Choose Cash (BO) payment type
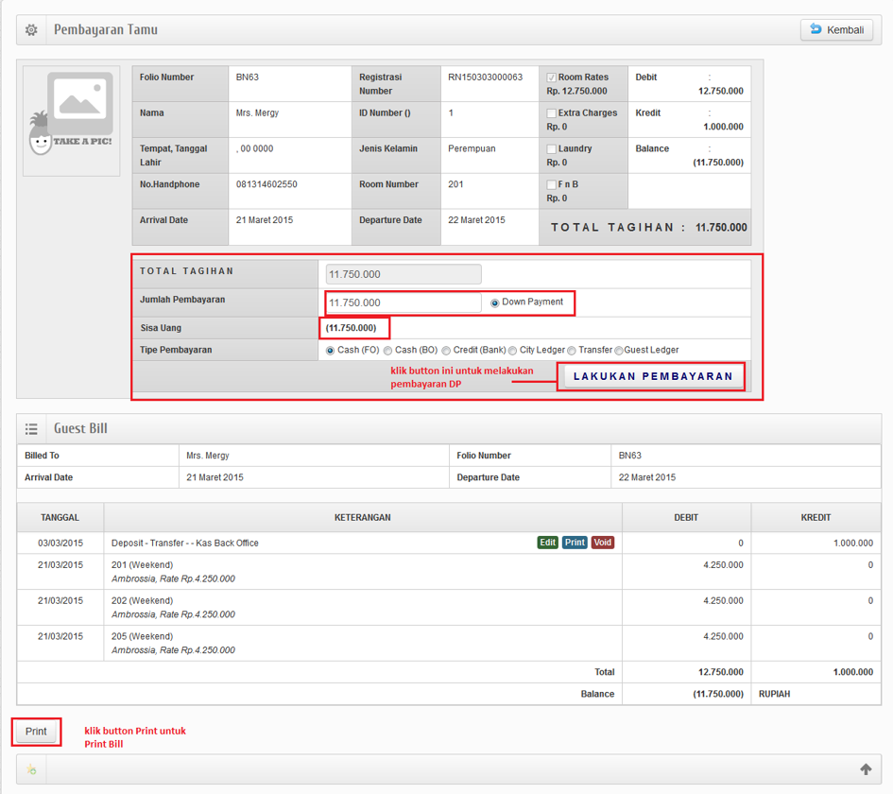 388,351
